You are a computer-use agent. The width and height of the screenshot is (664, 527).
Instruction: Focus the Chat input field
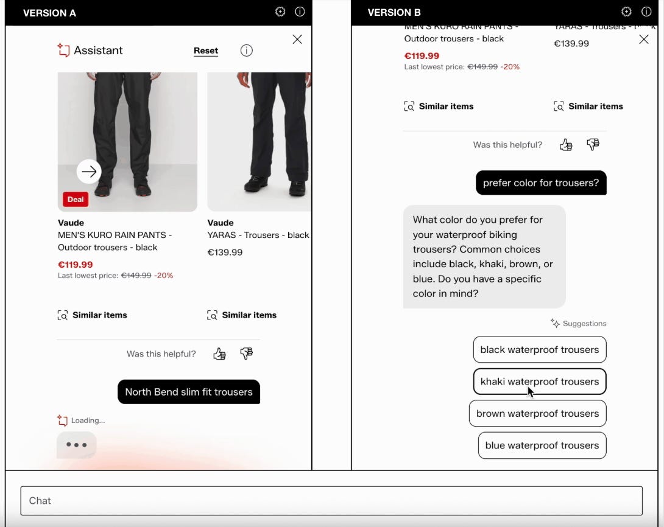click(x=331, y=501)
